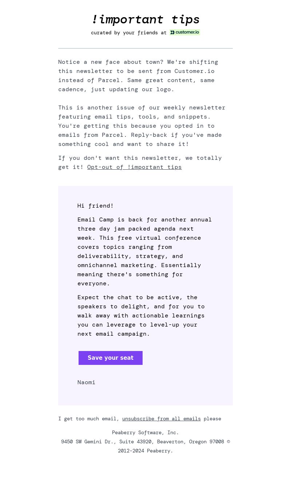Click the paragraph starting "Notice a new face"
This screenshot has height=478, width=291.
pyautogui.click(x=138, y=76)
